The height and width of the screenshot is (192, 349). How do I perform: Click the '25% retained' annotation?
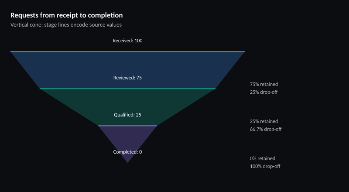coord(264,121)
